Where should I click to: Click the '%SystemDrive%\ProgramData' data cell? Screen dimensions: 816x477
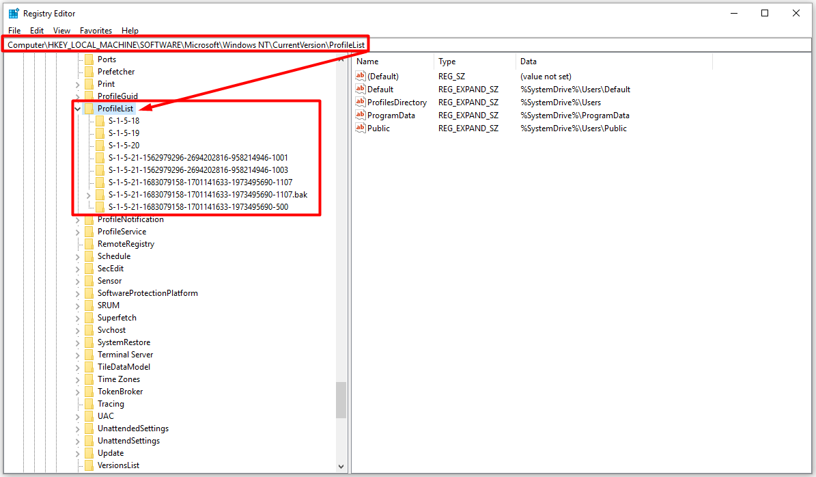[x=574, y=115]
